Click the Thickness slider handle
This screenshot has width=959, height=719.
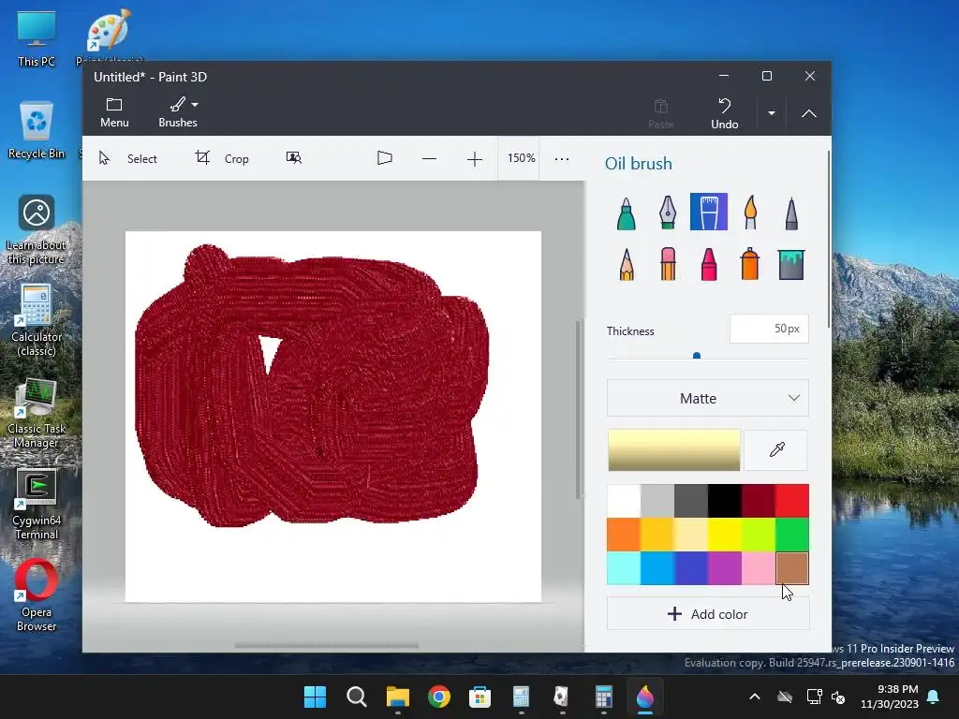pos(697,356)
